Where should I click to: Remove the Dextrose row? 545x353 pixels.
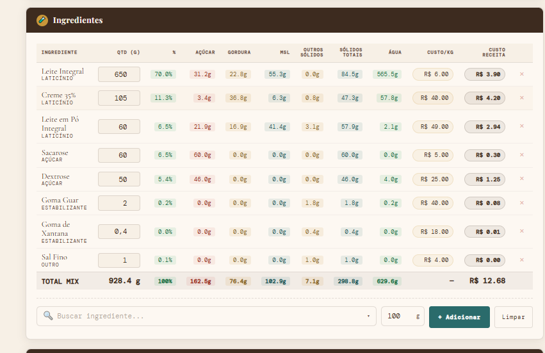coord(521,179)
